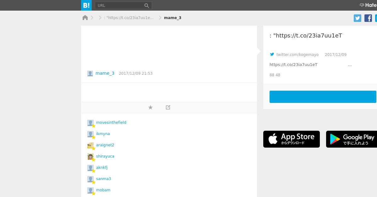Open the 2017/12/09 21:53 timestamp link

(136, 73)
